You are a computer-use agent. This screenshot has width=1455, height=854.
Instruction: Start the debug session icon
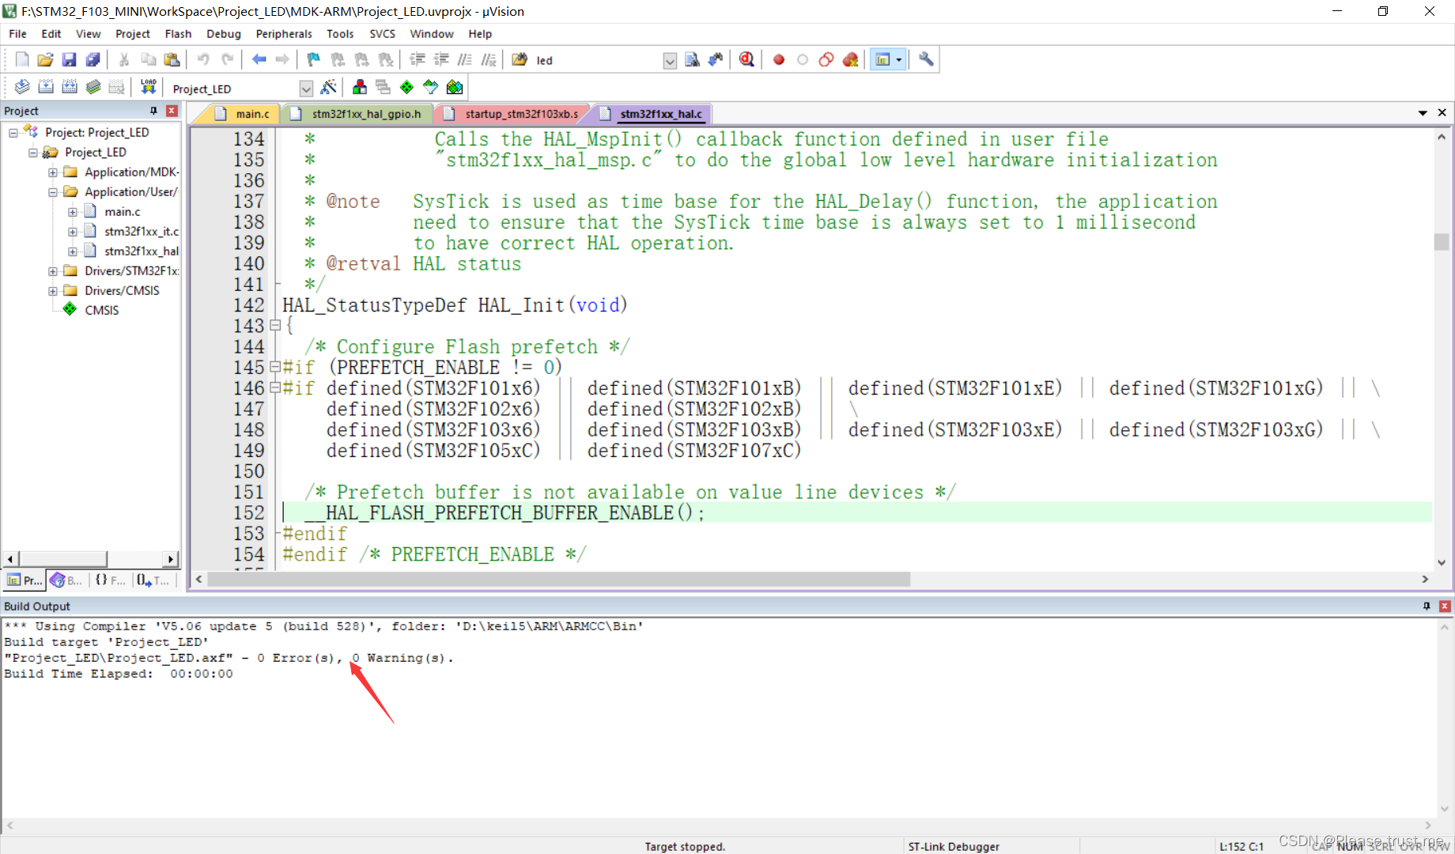[x=746, y=59]
